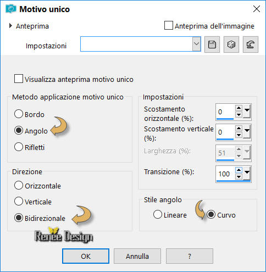Click the Scostamento verticale value field
The image size is (266, 272).
(x=225, y=132)
